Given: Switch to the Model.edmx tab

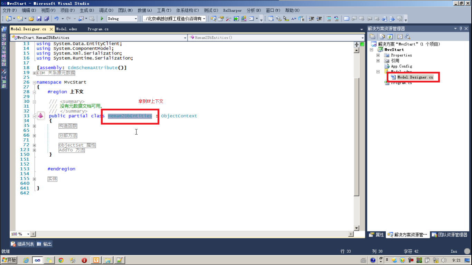Looking at the screenshot, I should click(67, 29).
